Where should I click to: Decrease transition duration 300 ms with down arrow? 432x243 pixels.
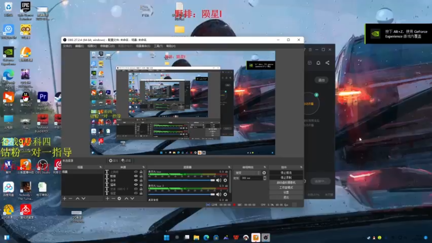265,179
